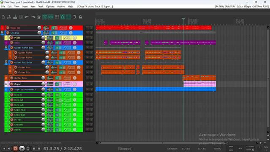Toggle the auto-crossfade toolbar icon

45,17
